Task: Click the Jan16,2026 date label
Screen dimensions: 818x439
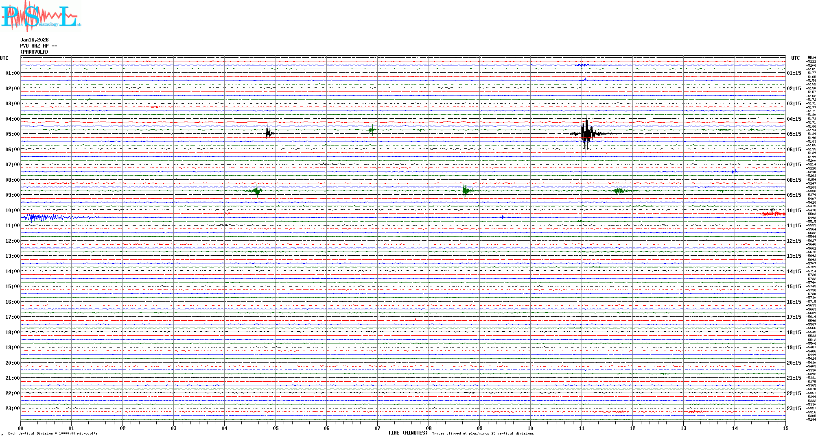Action: 34,40
